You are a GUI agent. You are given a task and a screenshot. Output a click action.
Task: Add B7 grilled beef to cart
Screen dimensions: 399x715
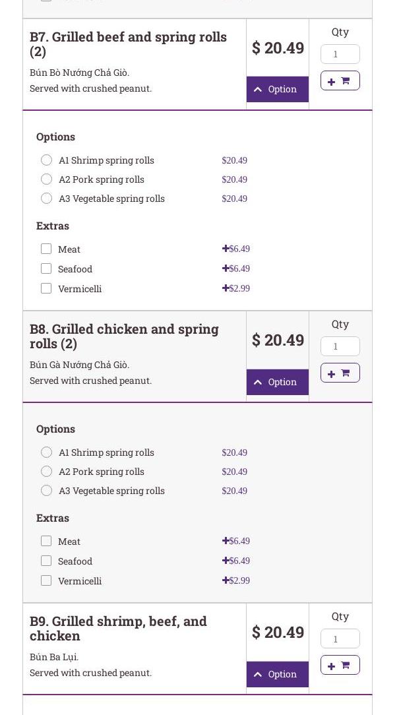[x=340, y=80]
